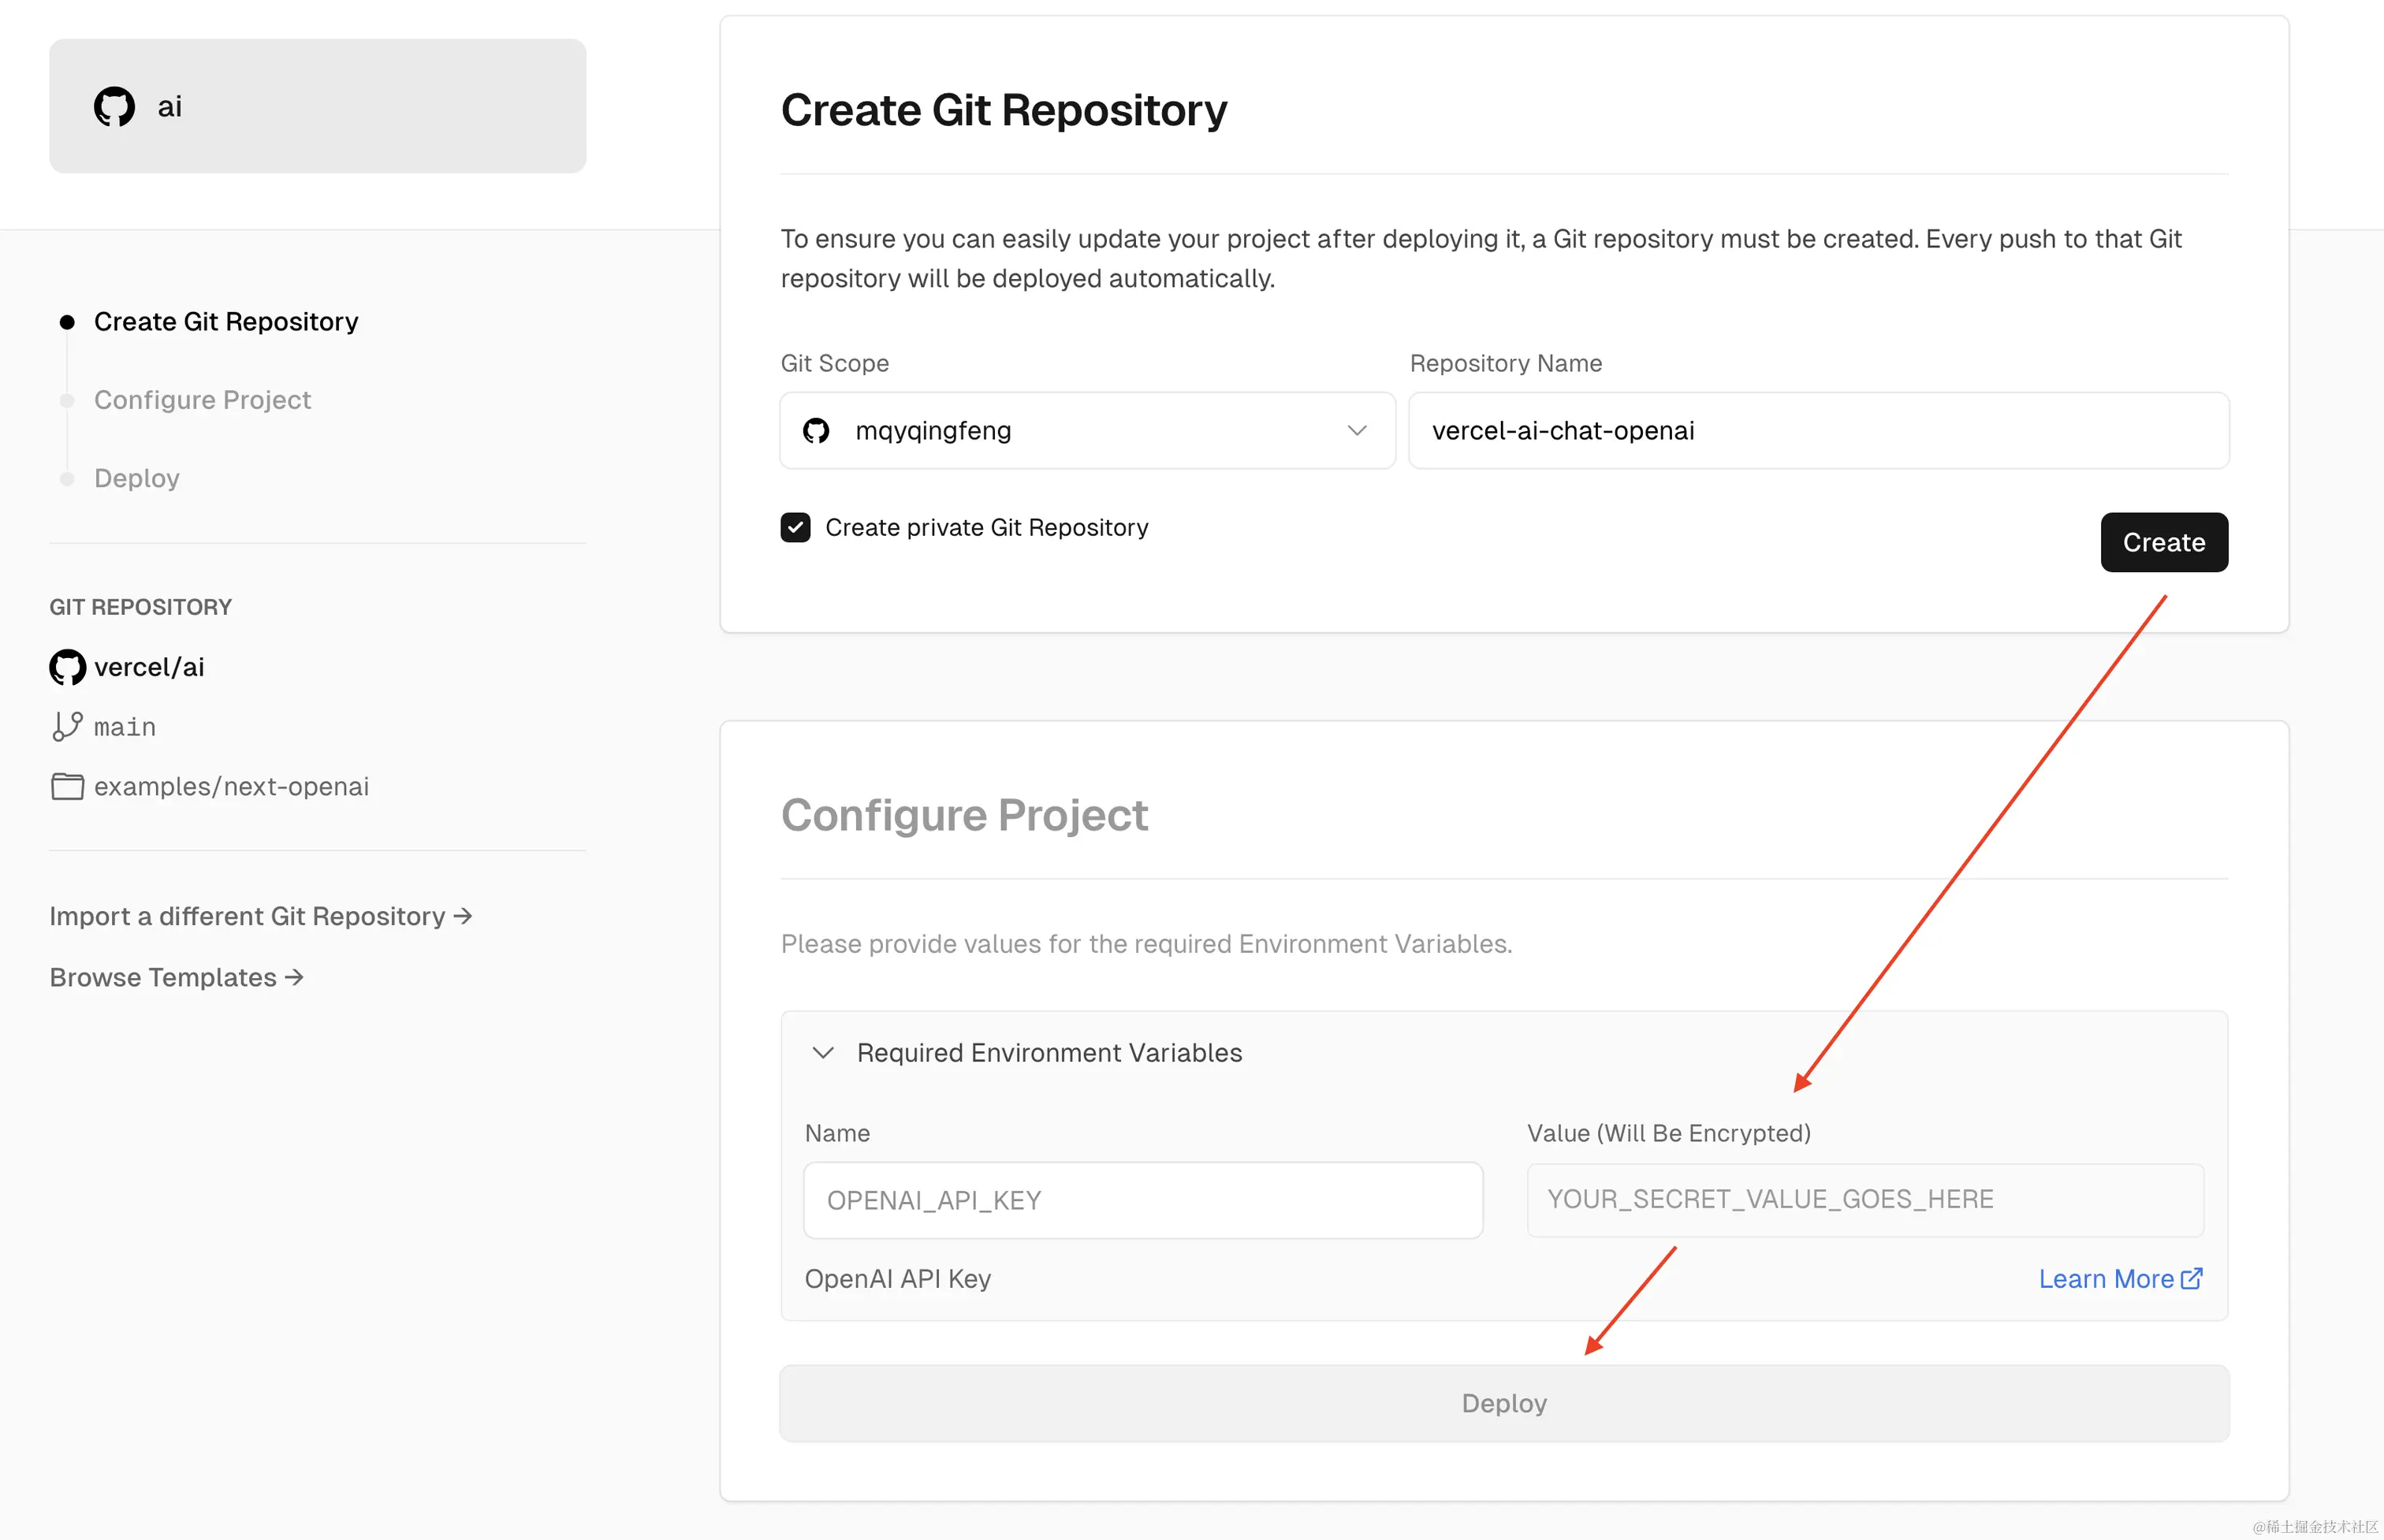Click folder icon next to examples/next-openai
Image resolution: width=2384 pixels, height=1540 pixels.
(67, 787)
